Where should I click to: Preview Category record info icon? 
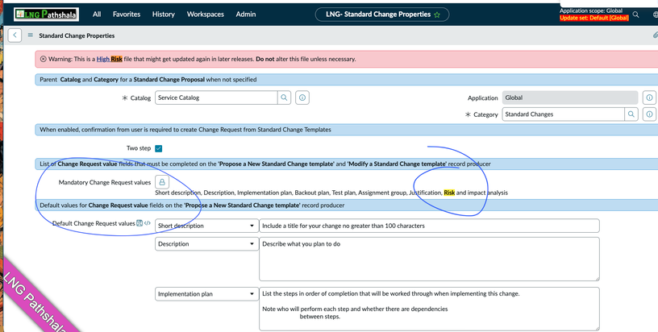click(x=649, y=114)
